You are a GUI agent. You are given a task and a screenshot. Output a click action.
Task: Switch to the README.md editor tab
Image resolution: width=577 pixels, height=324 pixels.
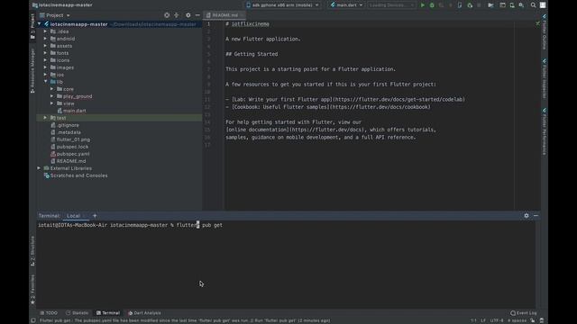coord(224,15)
